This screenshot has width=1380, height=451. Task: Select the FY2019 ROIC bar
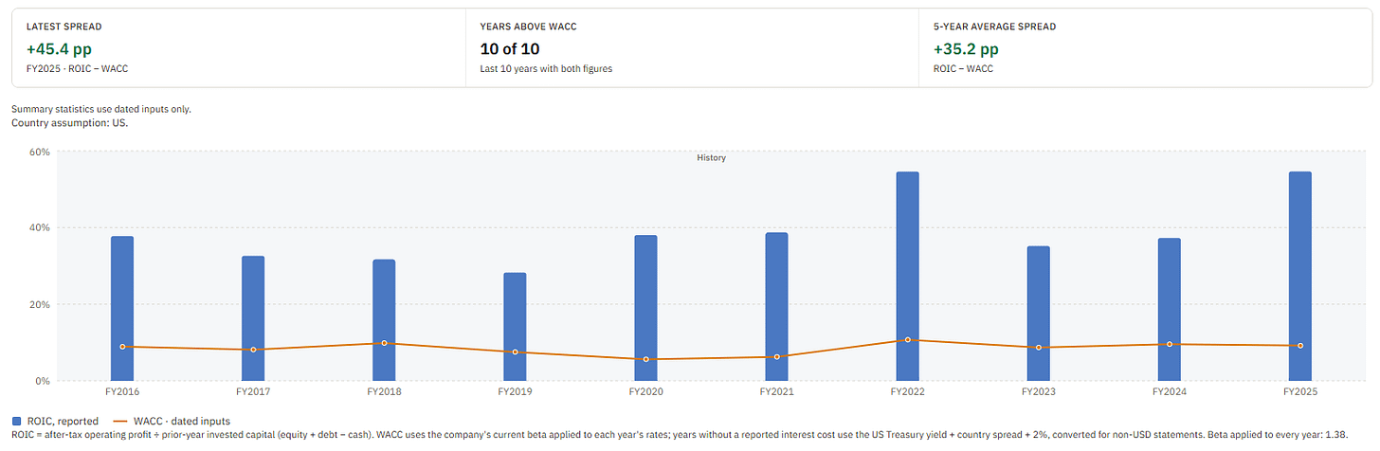(515, 327)
